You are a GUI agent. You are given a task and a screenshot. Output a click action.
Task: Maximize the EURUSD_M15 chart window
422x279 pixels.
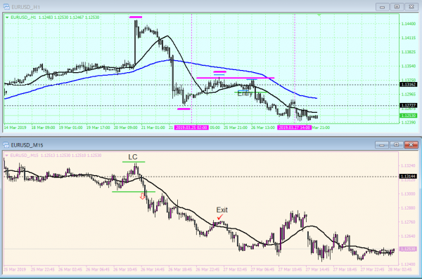396,145
